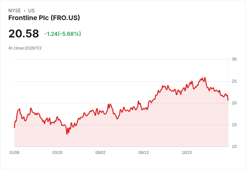
Task: Click the 20.58 closing price
Action: (24, 34)
